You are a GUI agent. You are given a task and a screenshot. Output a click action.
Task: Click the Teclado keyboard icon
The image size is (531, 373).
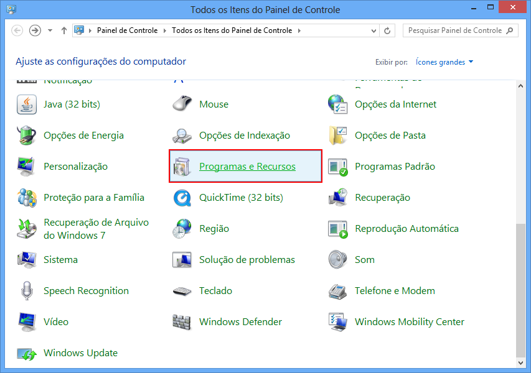point(182,291)
